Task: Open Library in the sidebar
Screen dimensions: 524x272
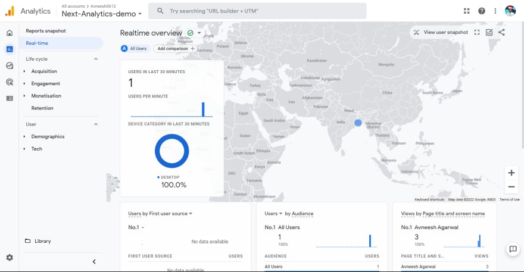Action: pos(43,241)
